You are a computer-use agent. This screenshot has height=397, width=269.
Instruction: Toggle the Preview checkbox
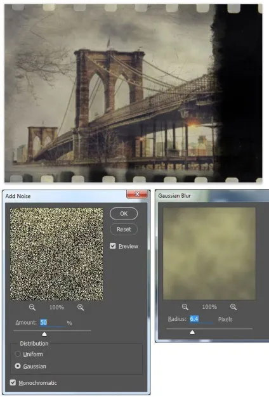(x=113, y=246)
